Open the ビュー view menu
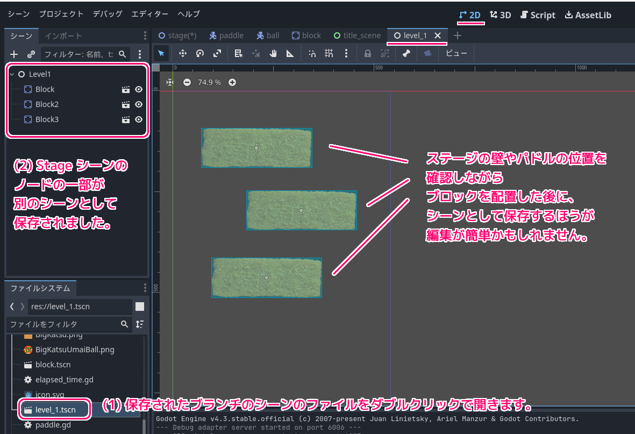 click(x=456, y=53)
